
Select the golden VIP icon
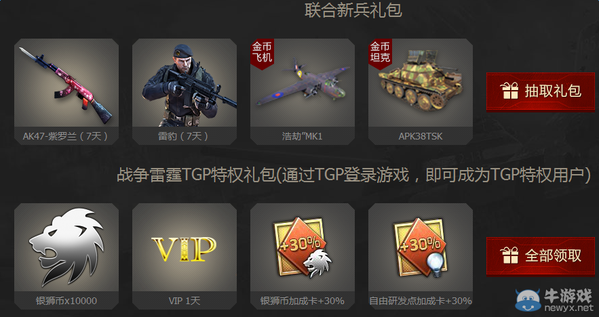click(184, 249)
